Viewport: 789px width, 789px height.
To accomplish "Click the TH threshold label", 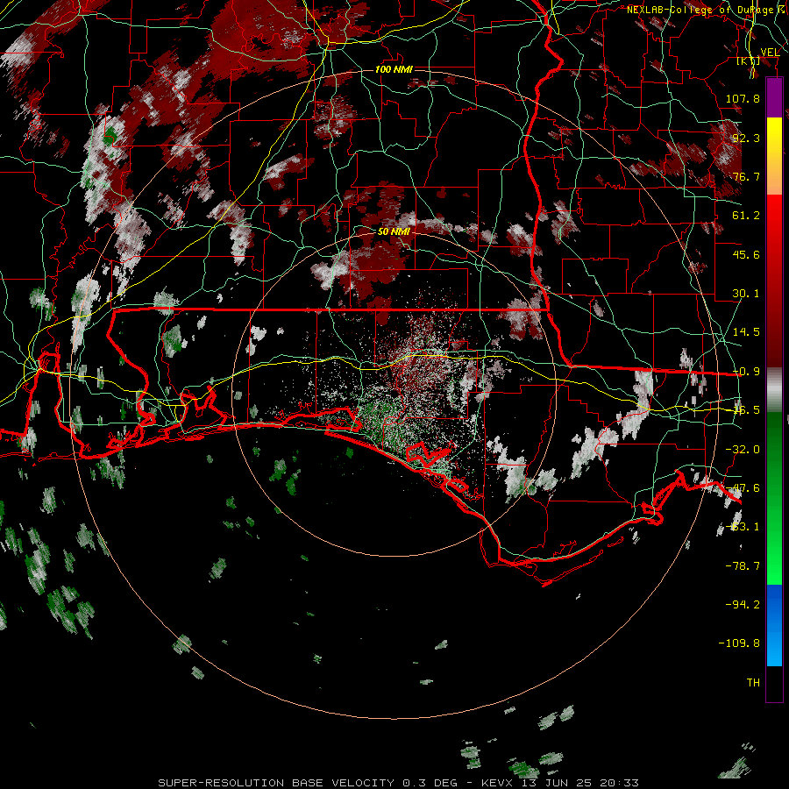I will pos(753,683).
